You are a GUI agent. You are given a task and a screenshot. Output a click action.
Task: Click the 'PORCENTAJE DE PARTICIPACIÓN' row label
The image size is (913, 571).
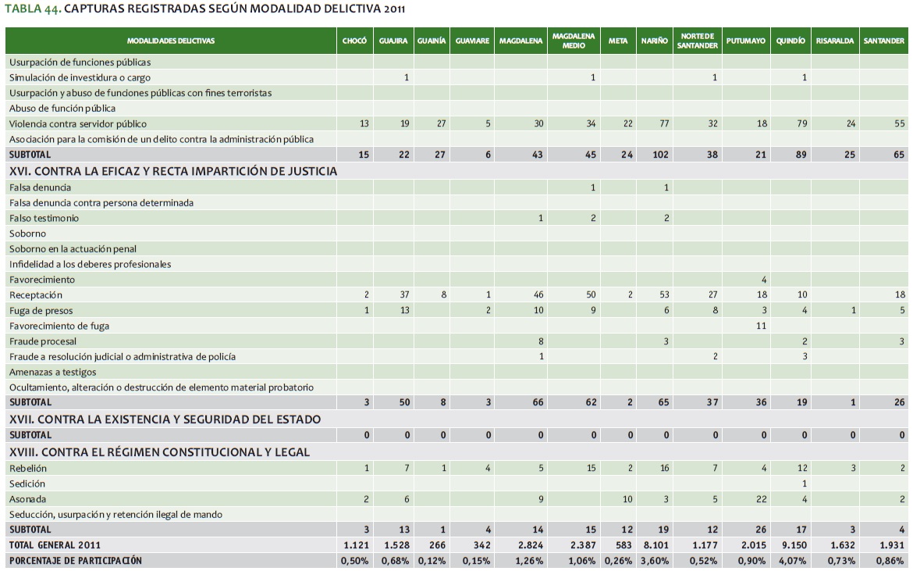pos(76,561)
